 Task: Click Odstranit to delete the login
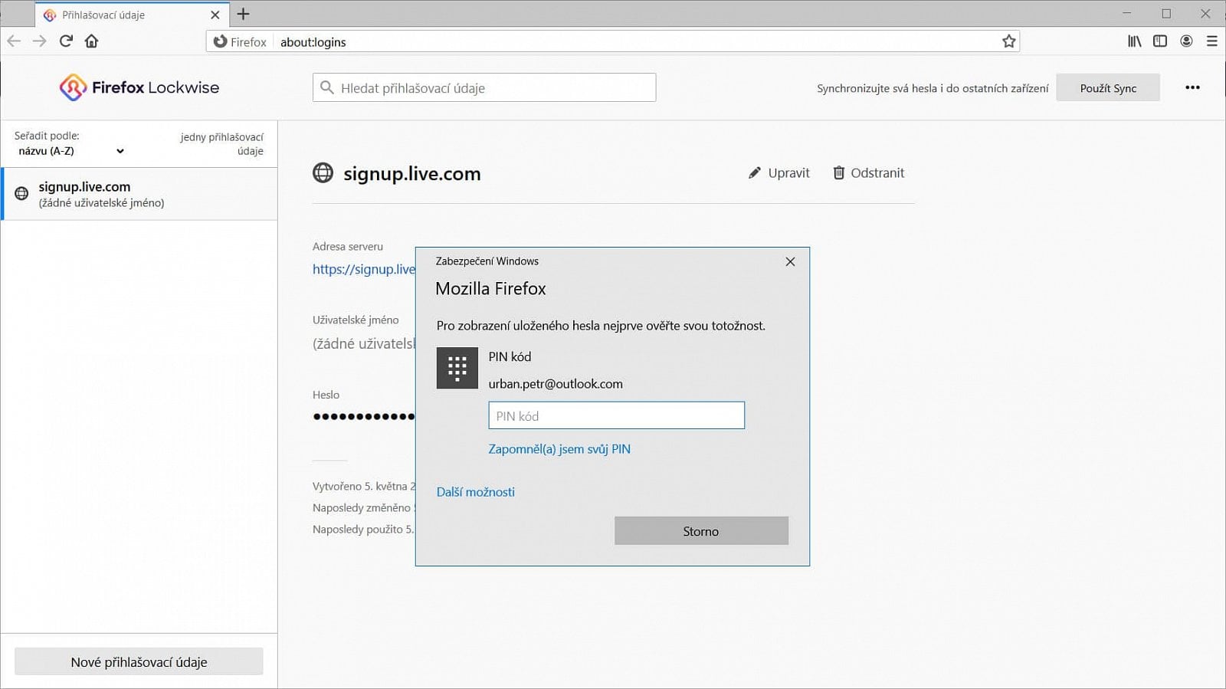coord(868,173)
